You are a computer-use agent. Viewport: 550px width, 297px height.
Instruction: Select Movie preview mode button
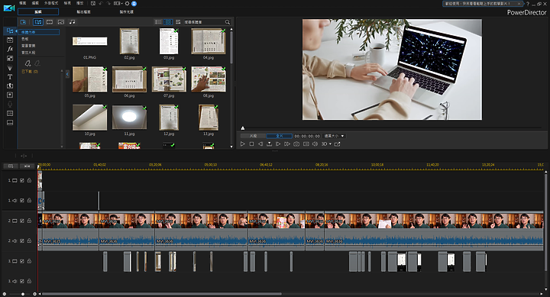(280, 136)
